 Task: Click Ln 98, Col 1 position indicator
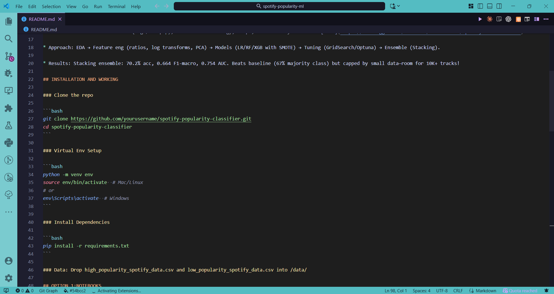click(396, 291)
